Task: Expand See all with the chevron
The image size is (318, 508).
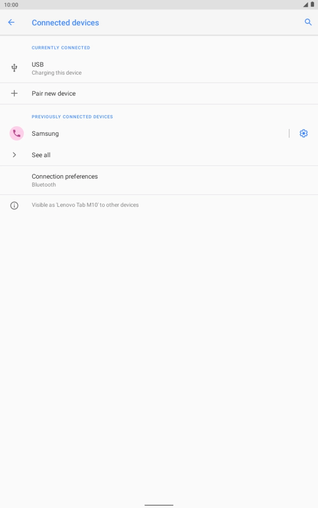Action: tap(14, 155)
